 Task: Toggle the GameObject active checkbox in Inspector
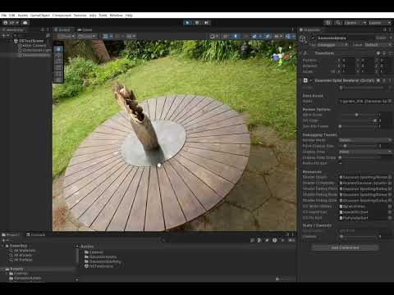tap(313, 38)
